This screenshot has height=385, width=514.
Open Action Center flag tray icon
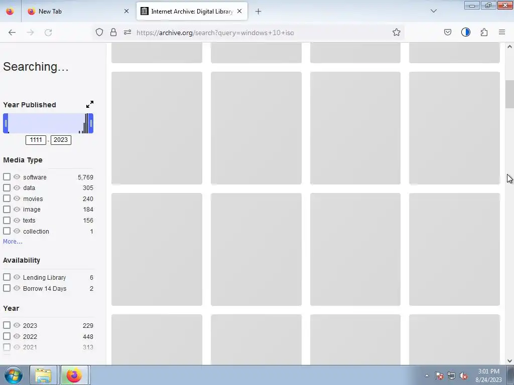pyautogui.click(x=439, y=376)
